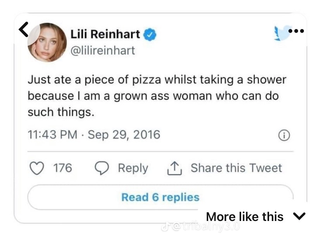Click the Lili Reinhart display name
The image size is (321, 238).
[105, 34]
